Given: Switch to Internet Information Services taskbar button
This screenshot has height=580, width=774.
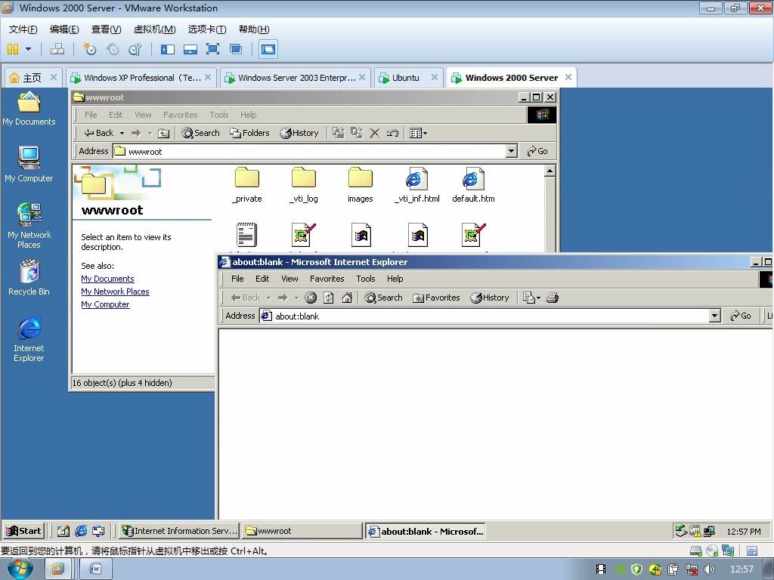Looking at the screenshot, I should [x=180, y=531].
